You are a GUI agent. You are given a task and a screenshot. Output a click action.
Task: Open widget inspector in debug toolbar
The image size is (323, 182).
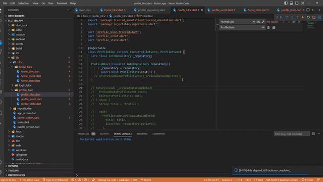(x=319, y=17)
